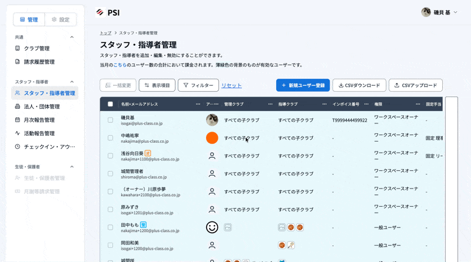Check the 城間管理者 row checkbox
Image resolution: width=471 pixels, height=262 pixels.
(x=110, y=173)
